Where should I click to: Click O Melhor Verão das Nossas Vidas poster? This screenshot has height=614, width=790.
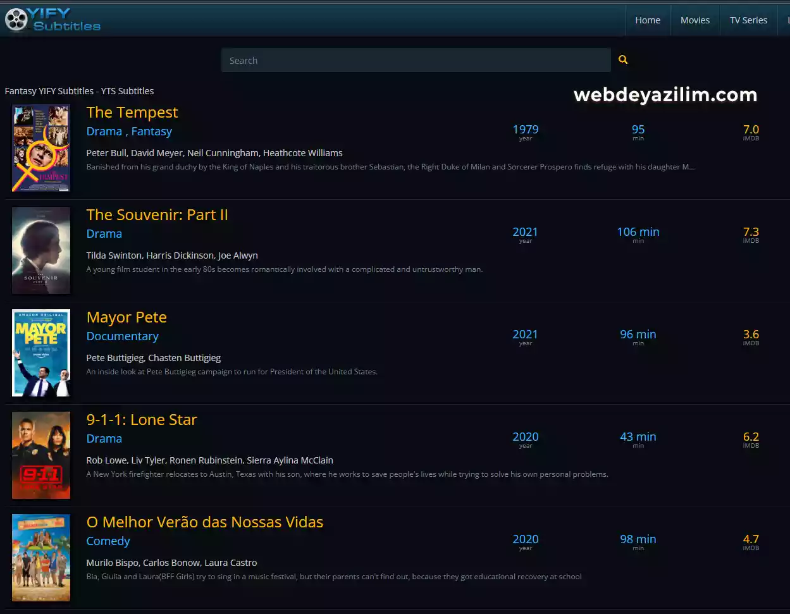click(x=41, y=558)
